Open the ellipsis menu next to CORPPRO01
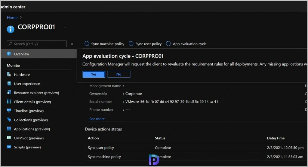Image resolution: width=308 pixels, height=167 pixels. (x=64, y=27)
